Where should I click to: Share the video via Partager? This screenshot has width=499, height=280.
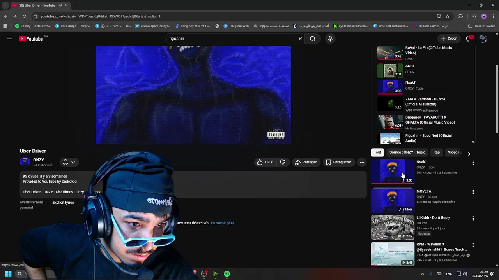[x=306, y=162]
